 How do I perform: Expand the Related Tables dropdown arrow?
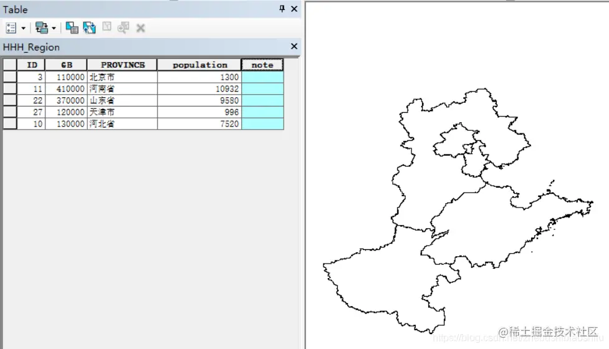point(54,28)
